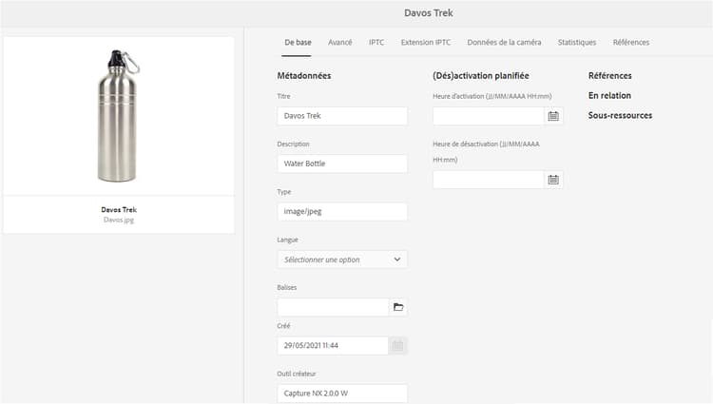The image size is (713, 404).
Task: Open the IPTC tab
Action: pyautogui.click(x=376, y=43)
